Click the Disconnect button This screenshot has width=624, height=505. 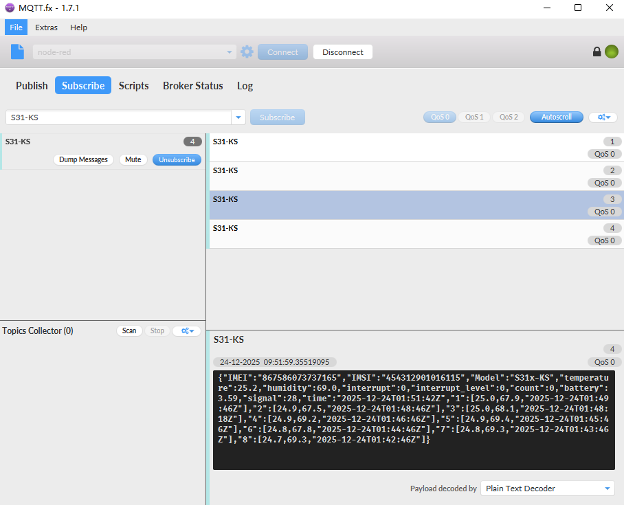(x=343, y=52)
